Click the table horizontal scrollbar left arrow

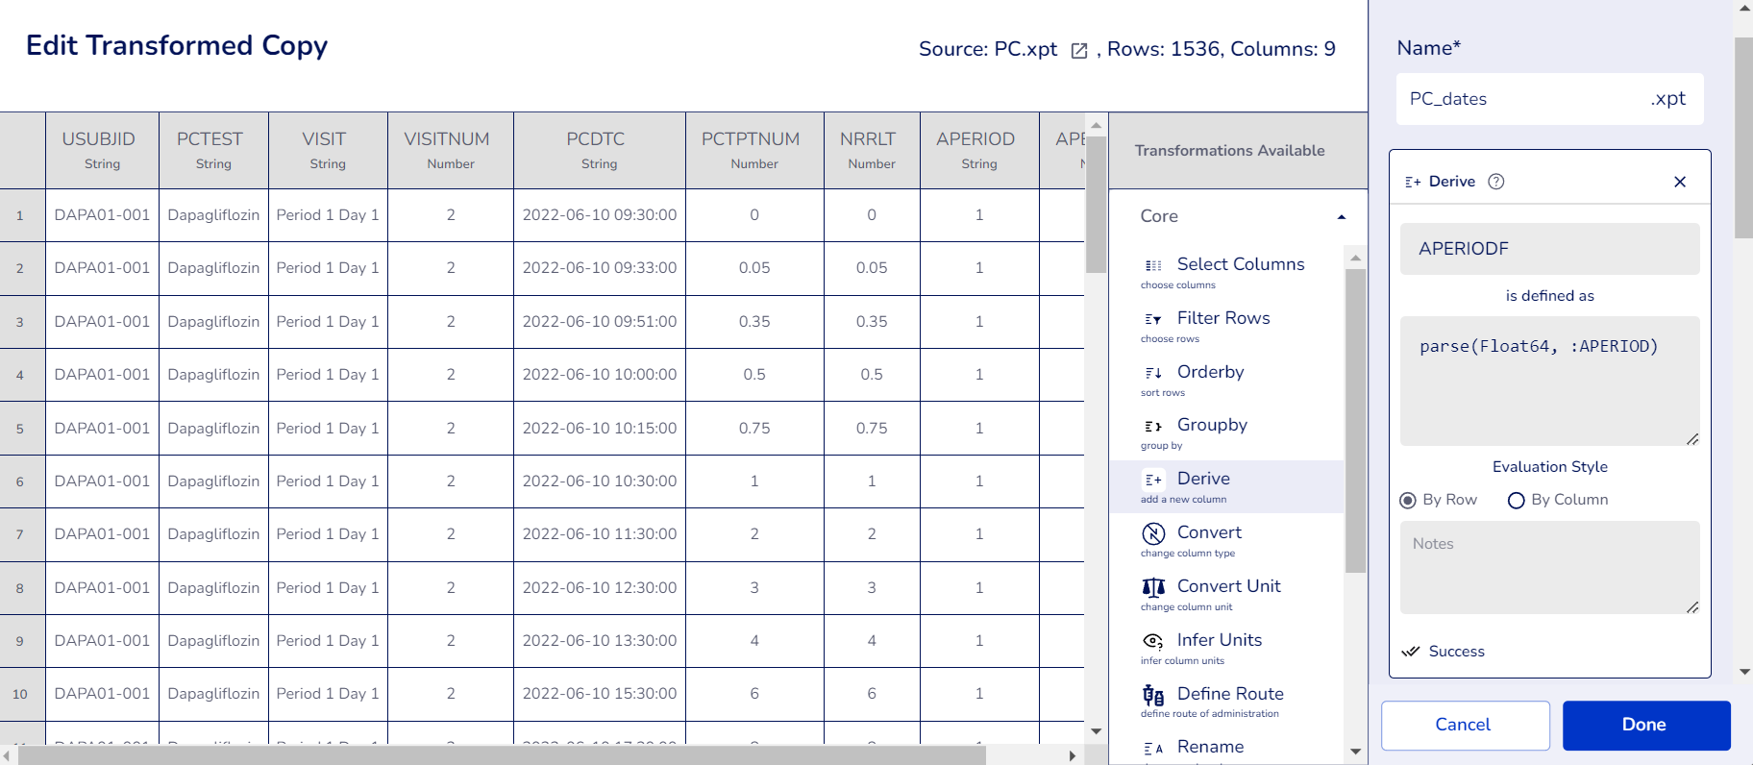tap(8, 756)
